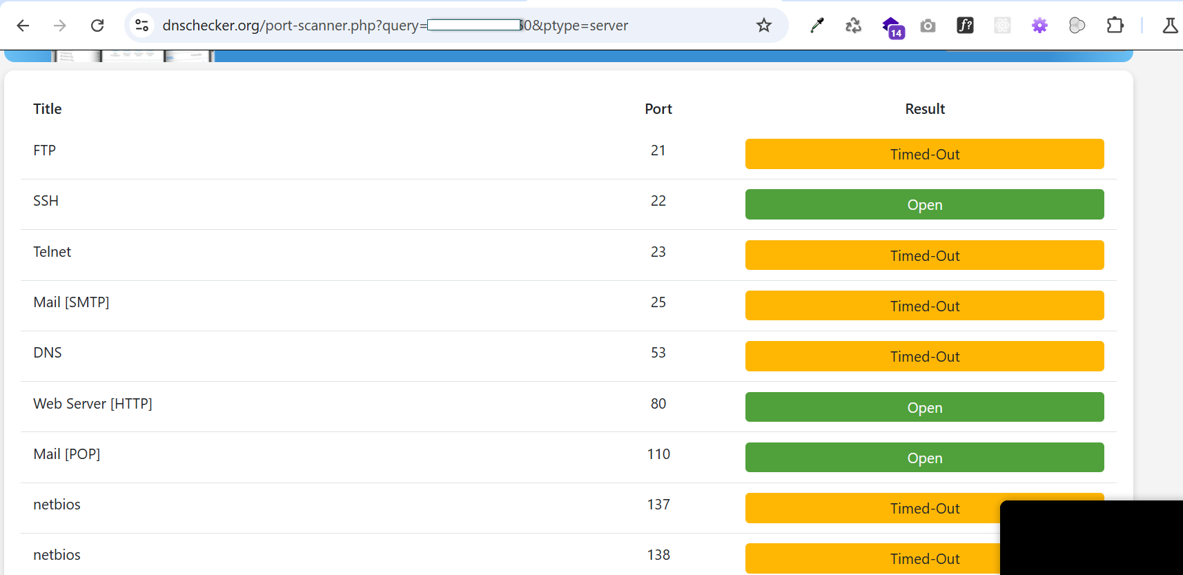Bookmark this page with the star icon
The height and width of the screenshot is (575, 1183).
click(763, 26)
